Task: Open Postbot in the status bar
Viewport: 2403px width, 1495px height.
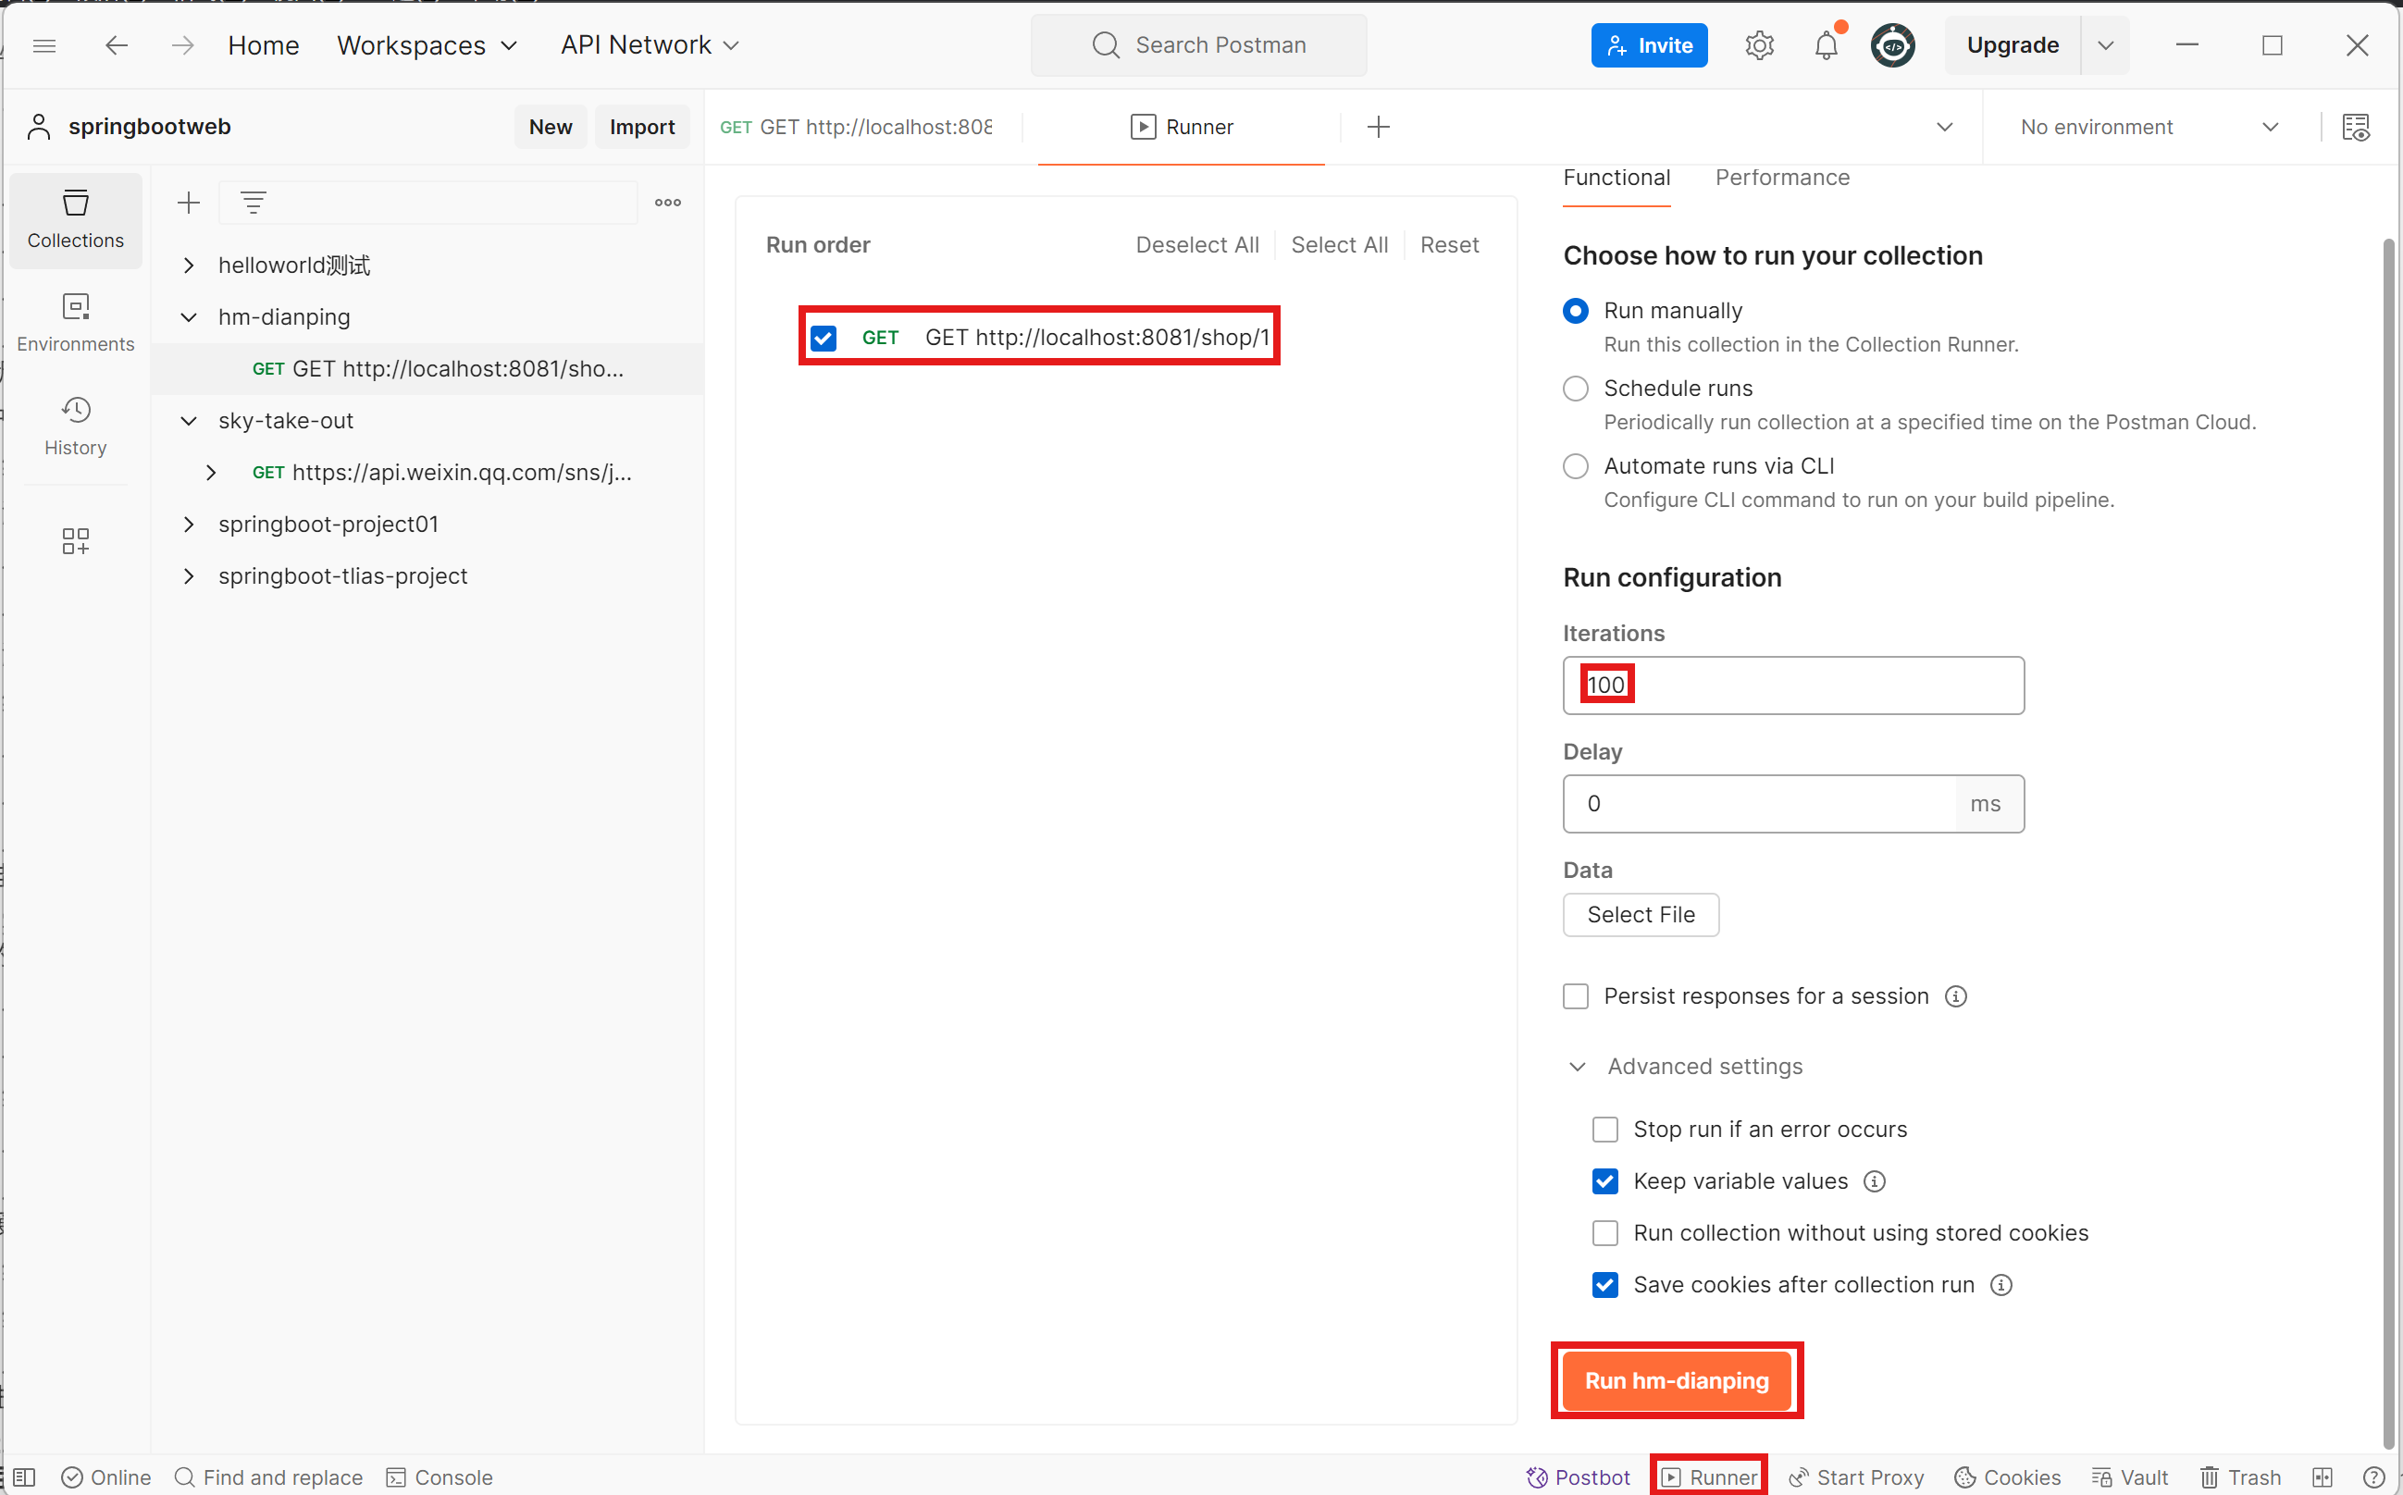Action: click(1579, 1477)
